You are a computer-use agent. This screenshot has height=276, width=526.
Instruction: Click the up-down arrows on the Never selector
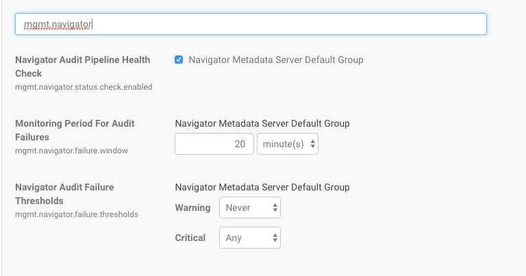(x=275, y=208)
